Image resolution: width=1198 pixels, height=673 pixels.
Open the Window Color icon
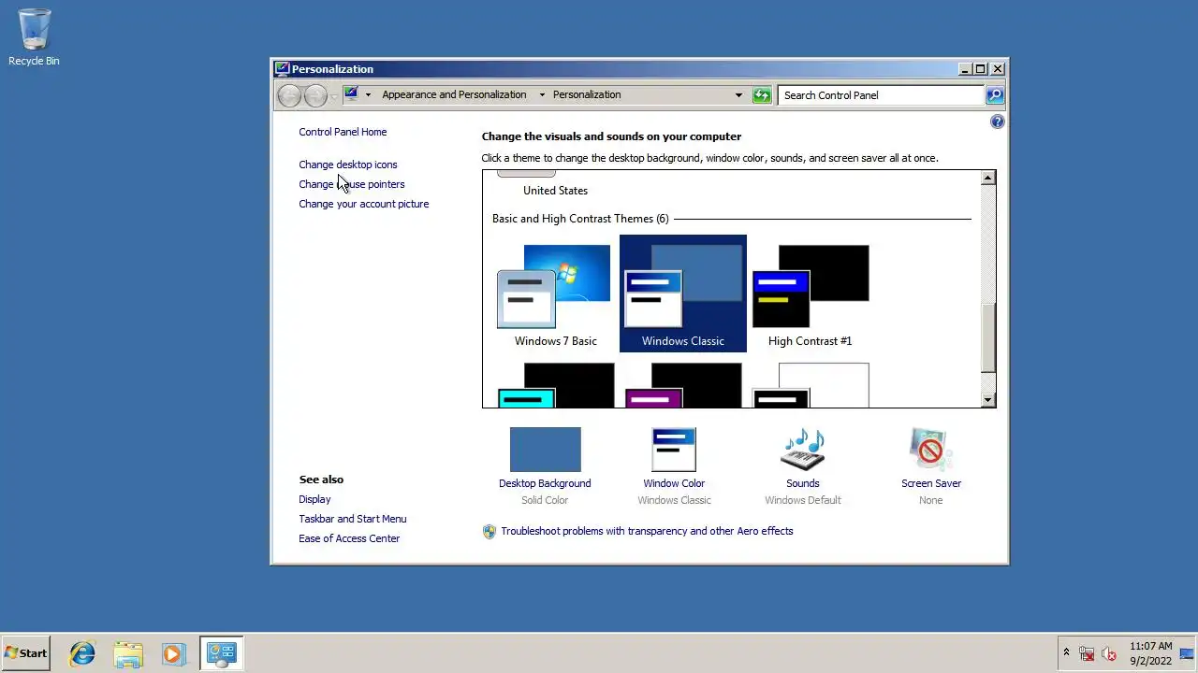pos(674,450)
